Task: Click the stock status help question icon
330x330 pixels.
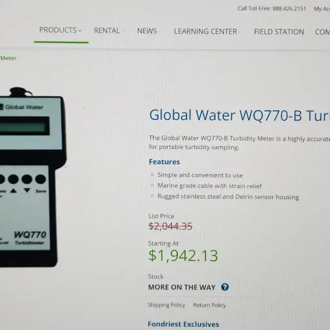Action: click(225, 287)
